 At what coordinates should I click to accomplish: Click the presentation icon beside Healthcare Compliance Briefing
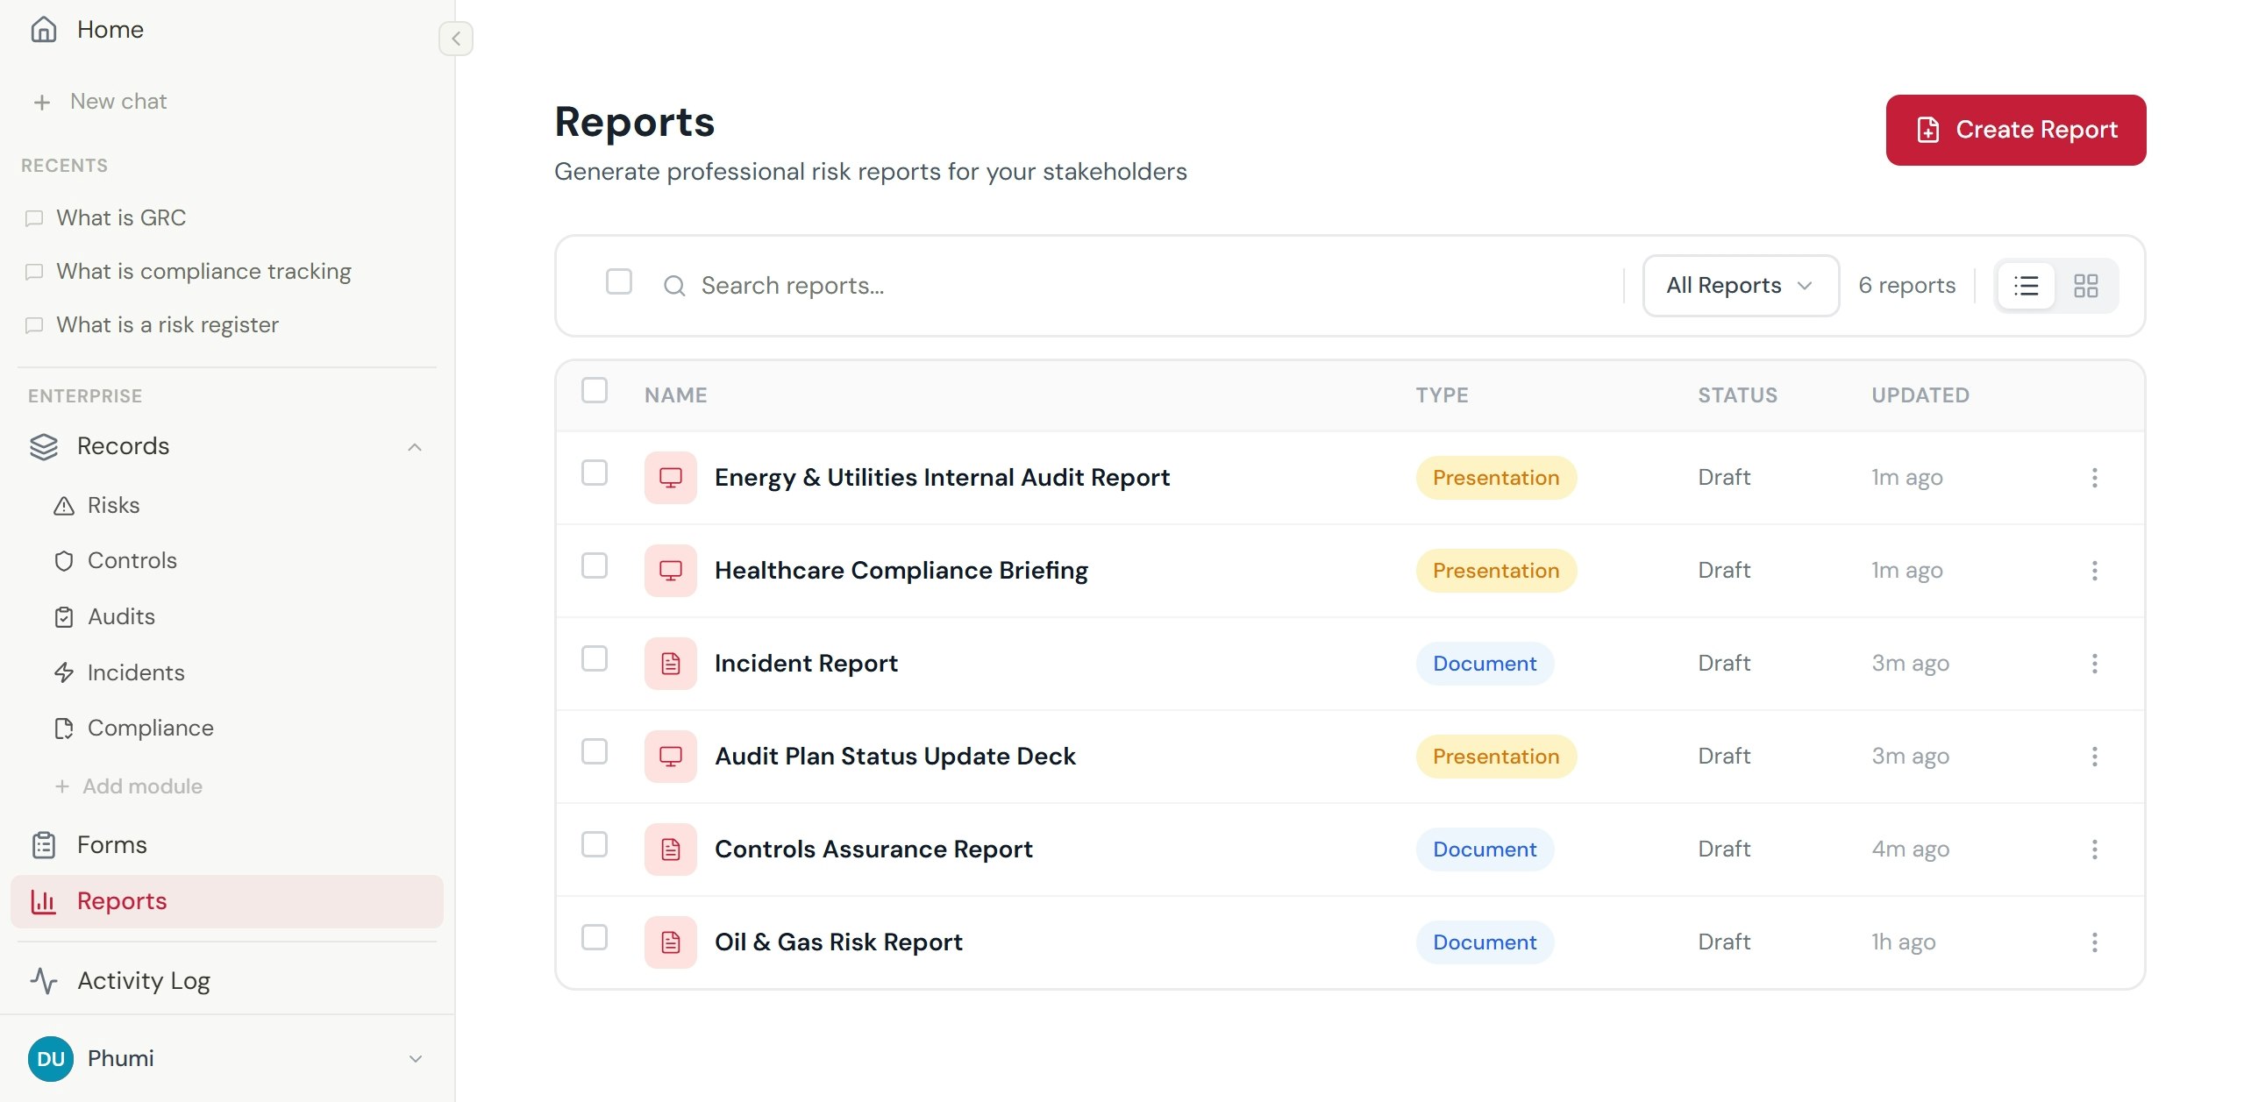(x=670, y=571)
